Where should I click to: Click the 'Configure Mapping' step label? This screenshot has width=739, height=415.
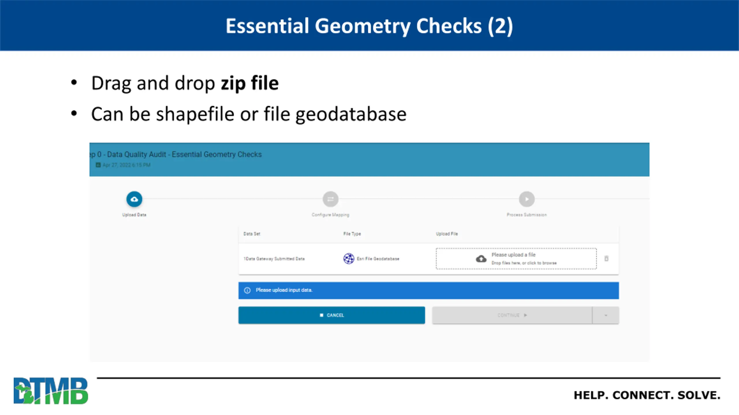tap(331, 215)
